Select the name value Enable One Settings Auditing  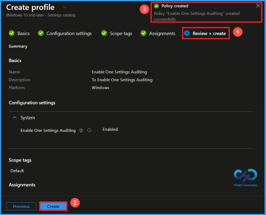[x=119, y=72]
